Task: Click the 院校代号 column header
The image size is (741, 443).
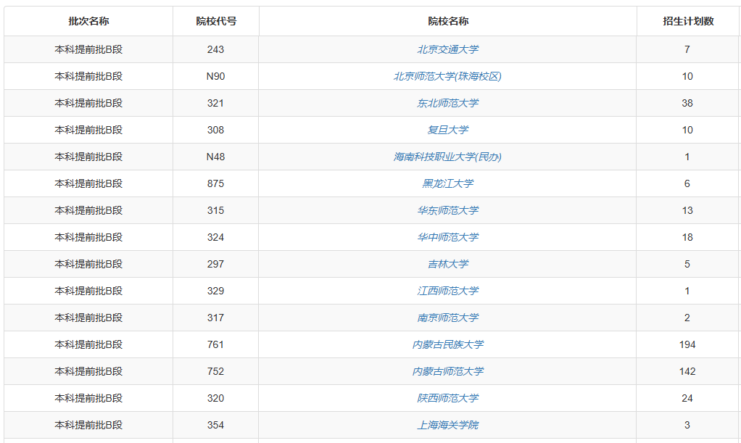Action: click(216, 21)
